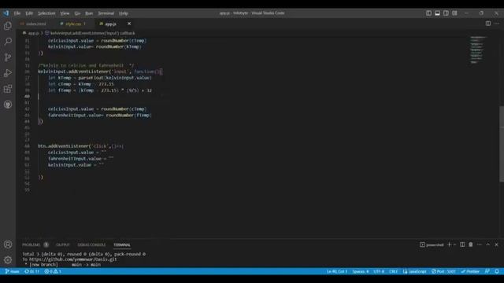504x283 pixels.
Task: Click the editor vertical scrollbar
Action: (x=502, y=144)
